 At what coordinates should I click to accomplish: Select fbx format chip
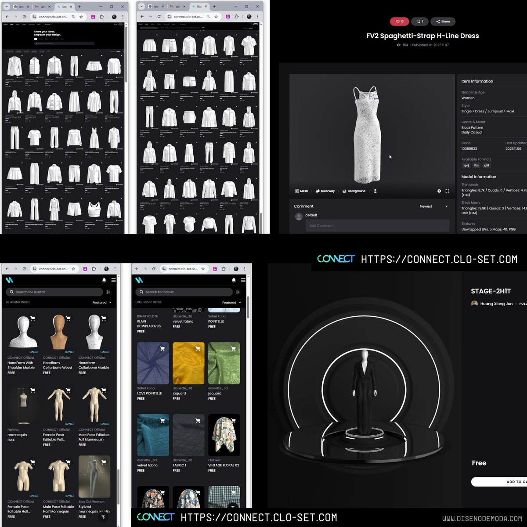click(x=476, y=166)
